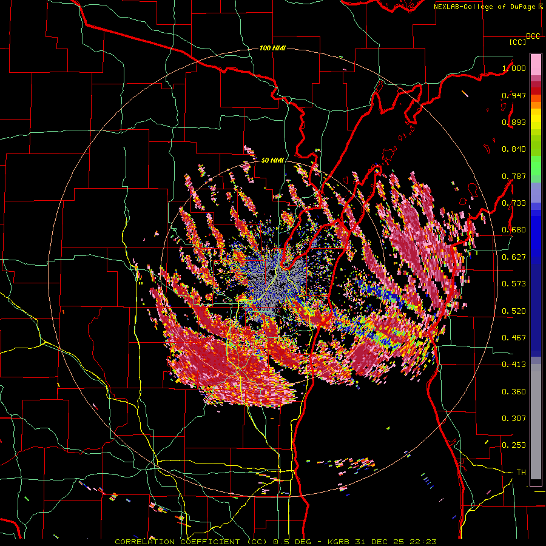Click the gray lower segment of color bar
This screenshot has width=546, height=546.
point(536,422)
